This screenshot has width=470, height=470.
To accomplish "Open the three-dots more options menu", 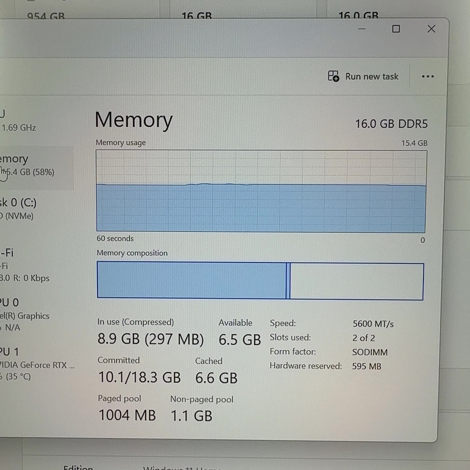I will tap(428, 76).
